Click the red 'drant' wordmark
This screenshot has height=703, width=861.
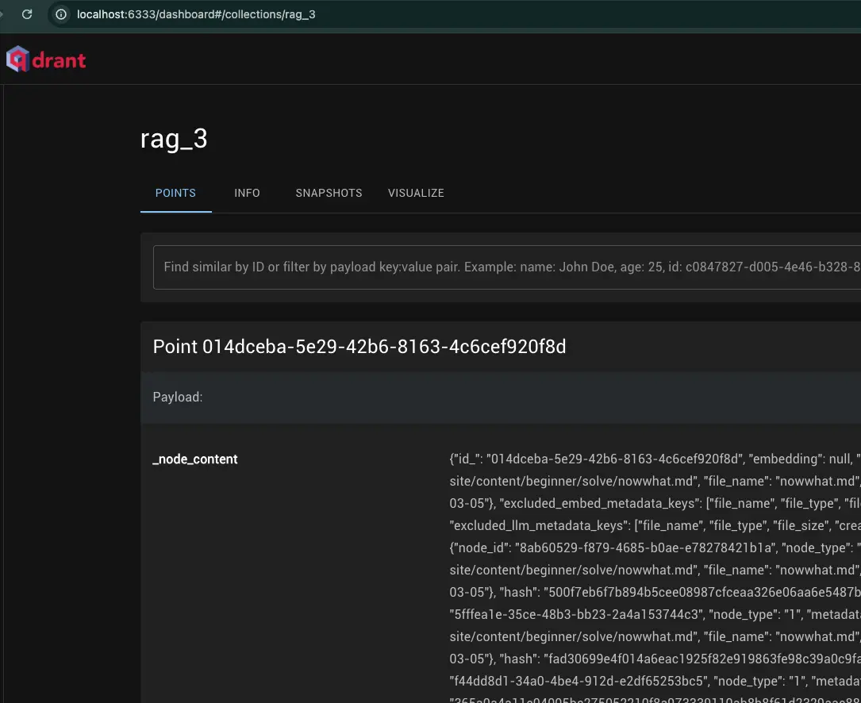(57, 59)
